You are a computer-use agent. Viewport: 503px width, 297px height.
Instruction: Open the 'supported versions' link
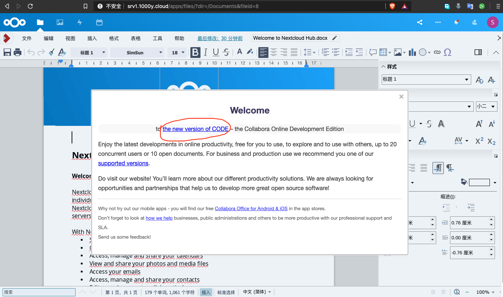click(x=123, y=163)
